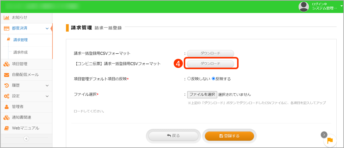Click ファイルを選択 to choose a file
The height and width of the screenshot is (148, 344).
tap(202, 94)
